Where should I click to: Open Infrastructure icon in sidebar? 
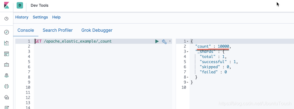pyautogui.click(x=6, y=97)
